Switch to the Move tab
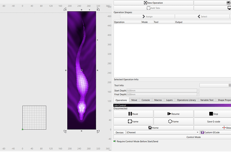The width and height of the screenshot is (231, 152). 134,100
